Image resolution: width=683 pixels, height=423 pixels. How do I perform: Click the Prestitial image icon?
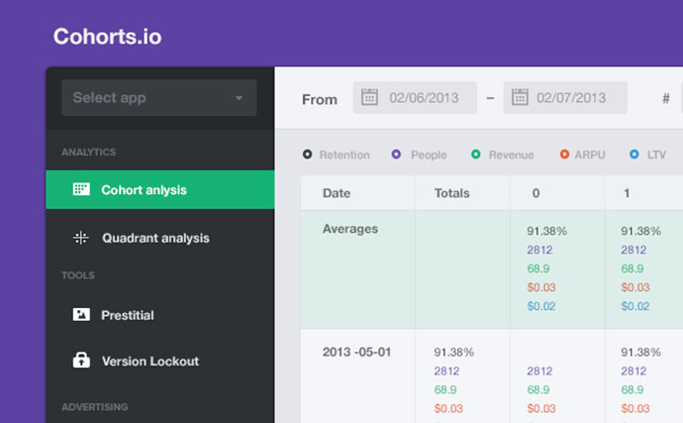[x=81, y=314]
